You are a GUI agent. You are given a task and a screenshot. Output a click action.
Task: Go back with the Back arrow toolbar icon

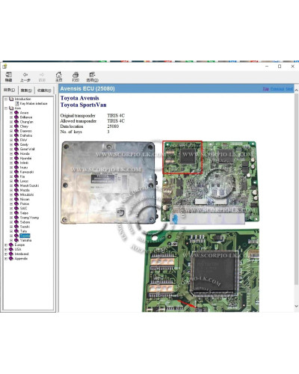pos(25,75)
